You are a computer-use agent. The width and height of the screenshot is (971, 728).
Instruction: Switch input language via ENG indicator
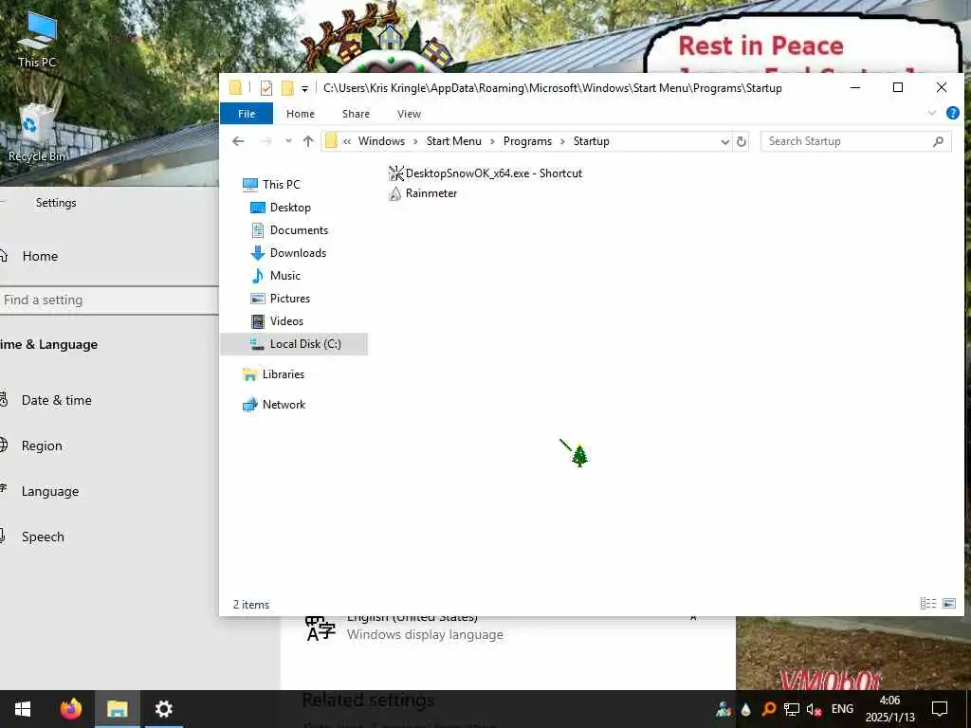click(x=842, y=709)
